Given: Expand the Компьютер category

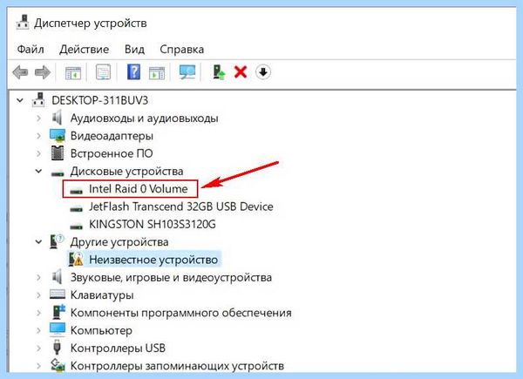Looking at the screenshot, I should click(x=38, y=330).
